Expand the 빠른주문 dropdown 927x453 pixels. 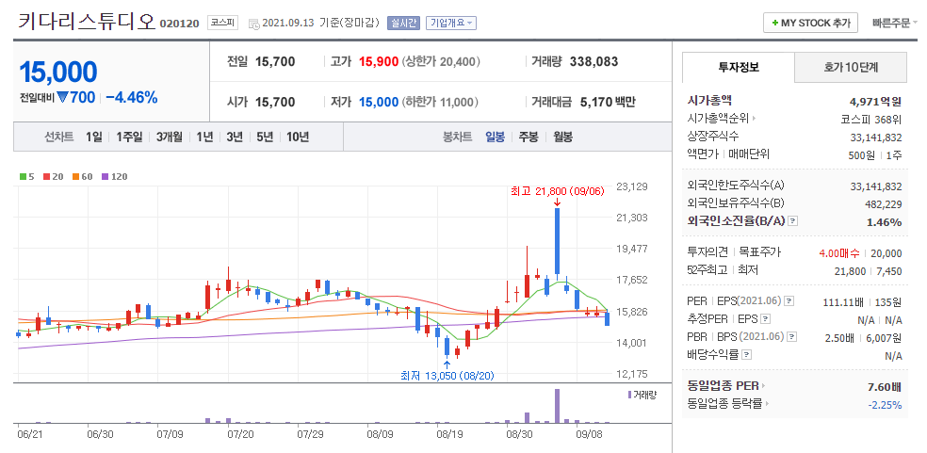(894, 23)
